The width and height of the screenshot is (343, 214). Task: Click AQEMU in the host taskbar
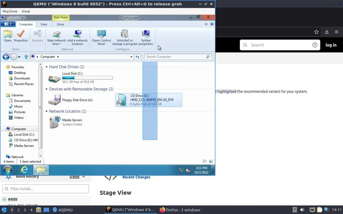63,210
